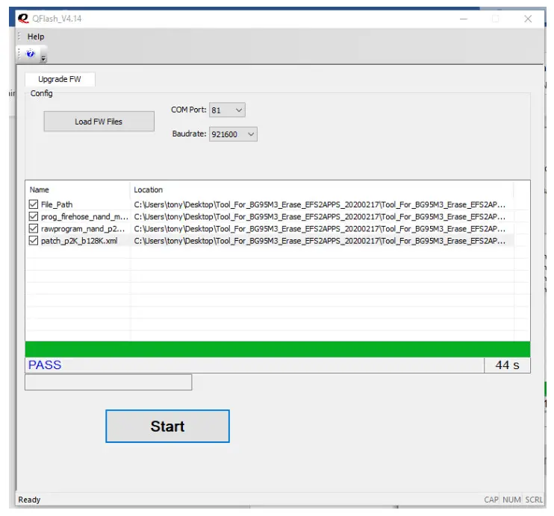The image size is (554, 516).
Task: Minimize the QFlash window
Action: click(464, 19)
